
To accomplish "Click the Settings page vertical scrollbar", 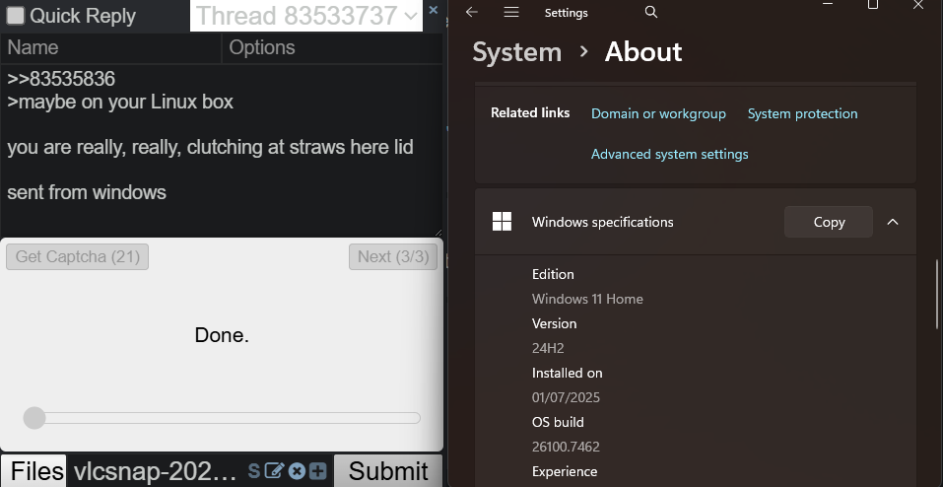I will (x=937, y=294).
